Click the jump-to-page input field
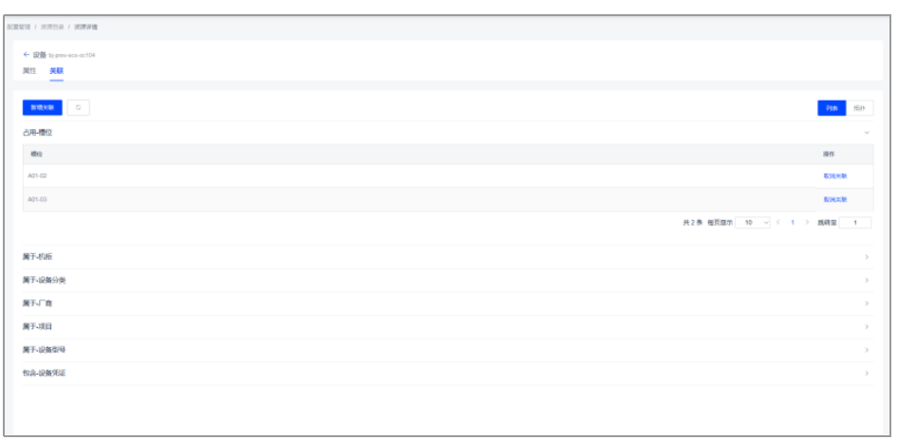 tap(855, 223)
